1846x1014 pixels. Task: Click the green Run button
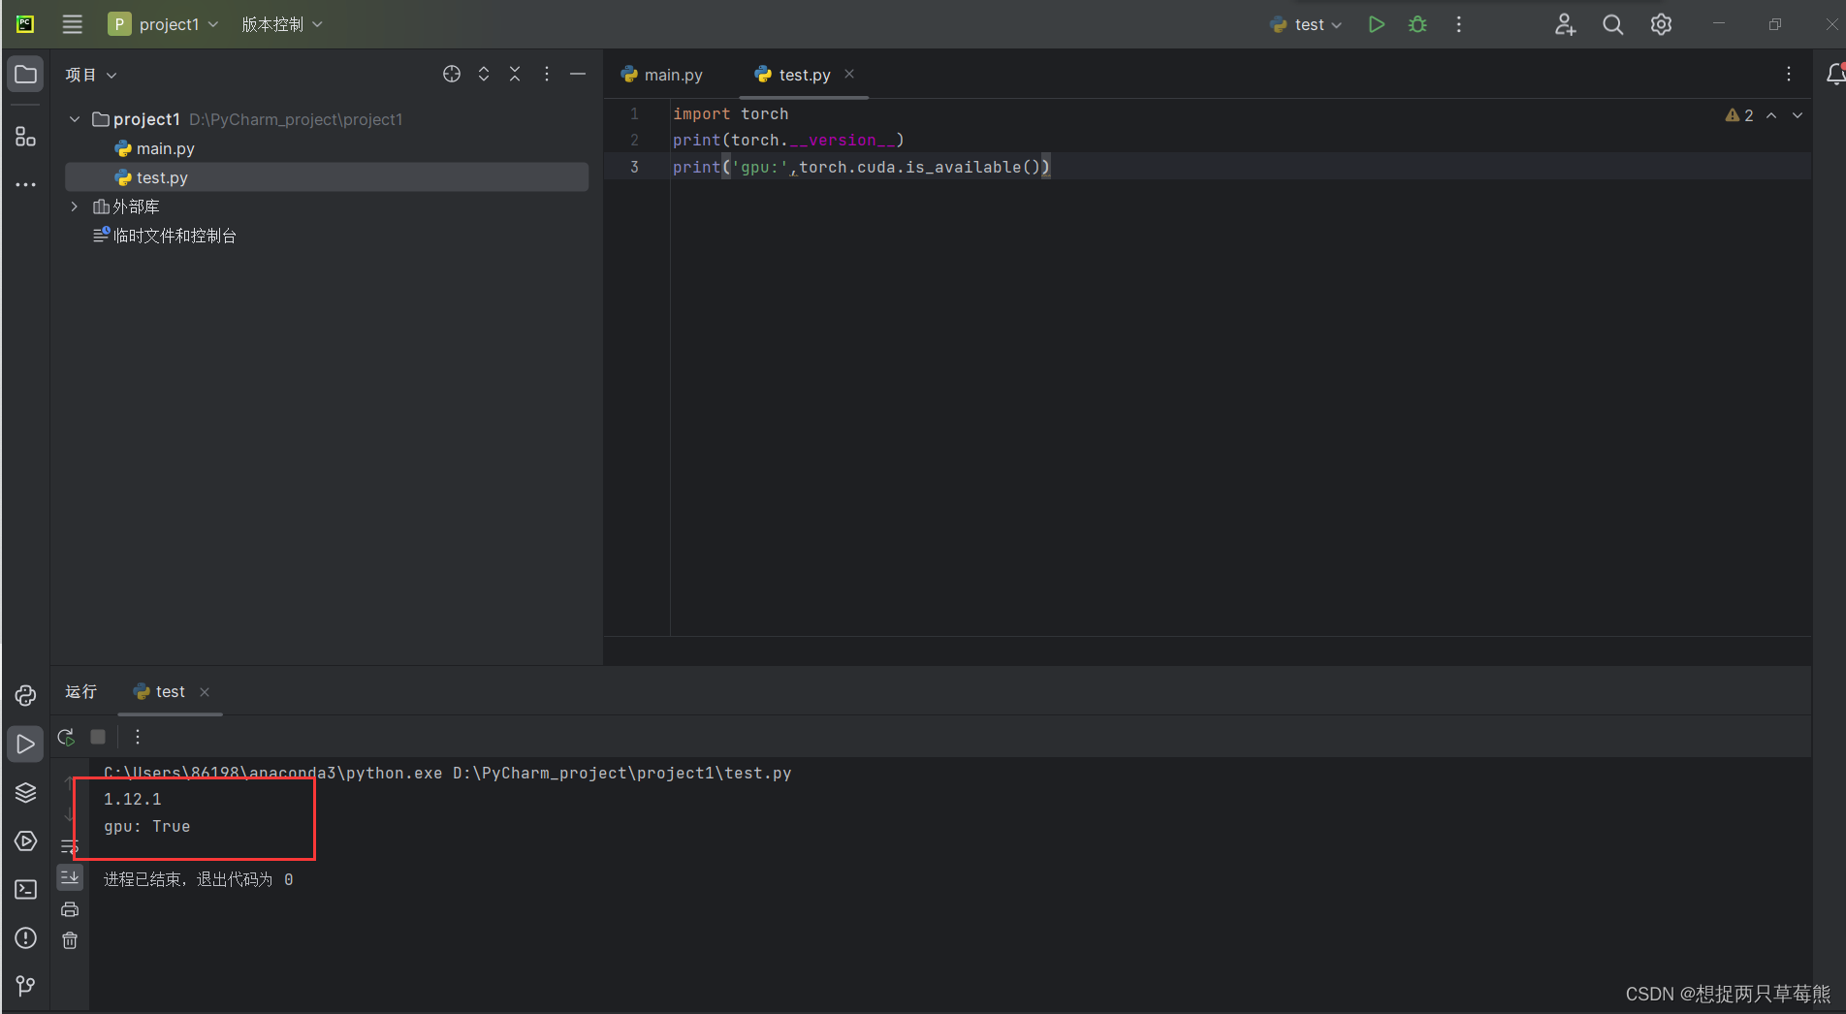click(x=1376, y=24)
